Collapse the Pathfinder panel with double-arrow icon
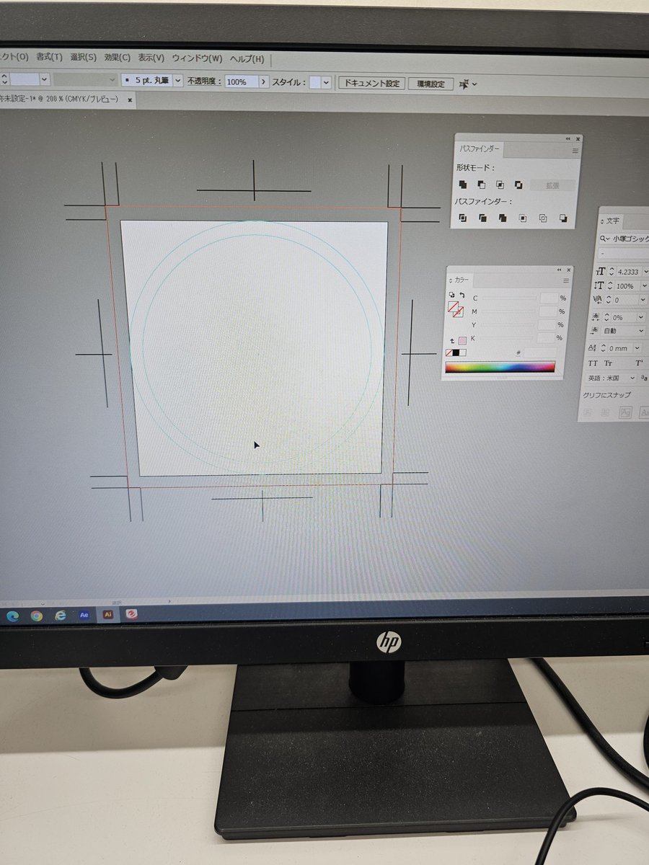This screenshot has width=649, height=865. coord(567,138)
